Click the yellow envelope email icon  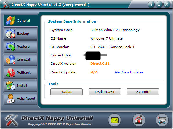pos(115,120)
